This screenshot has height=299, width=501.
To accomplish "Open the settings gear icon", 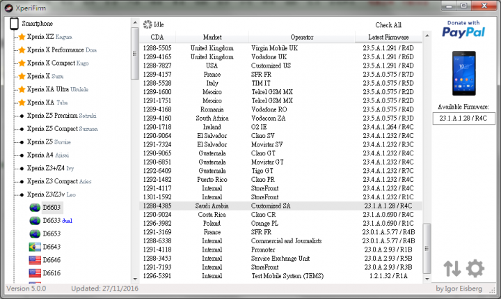I will (x=475, y=268).
